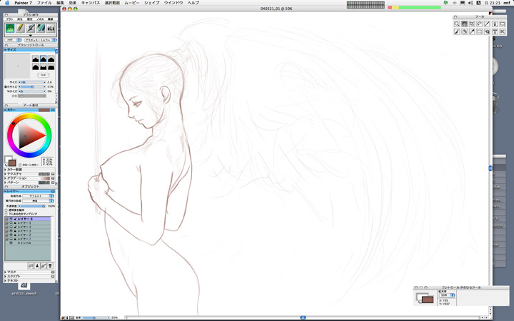Open the ファイル menu
Screen dimensions: 514x321
click(x=44, y=3)
